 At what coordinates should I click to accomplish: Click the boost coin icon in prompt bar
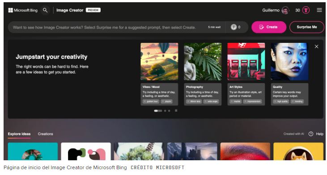pyautogui.click(x=234, y=27)
